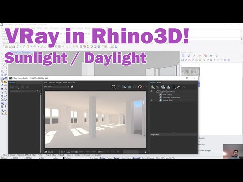Select the Denoiser: unavailable layer
Viewport: 243px width, 182px height.
[x=171, y=97]
